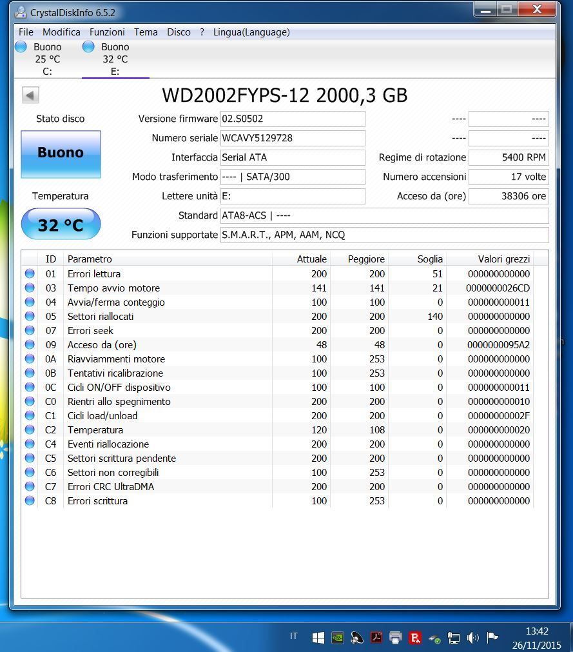Click the status orb for Errori CRC UltraDMA

(x=30, y=486)
